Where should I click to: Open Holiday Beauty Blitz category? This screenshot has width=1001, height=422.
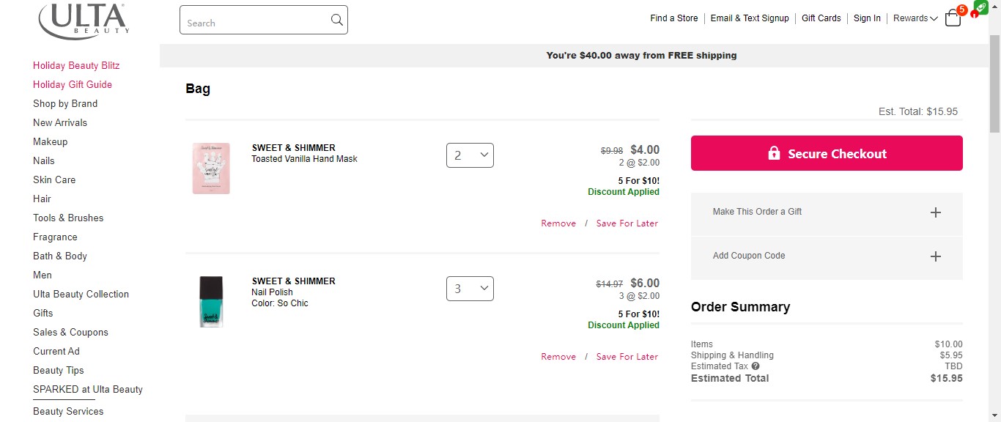click(76, 65)
